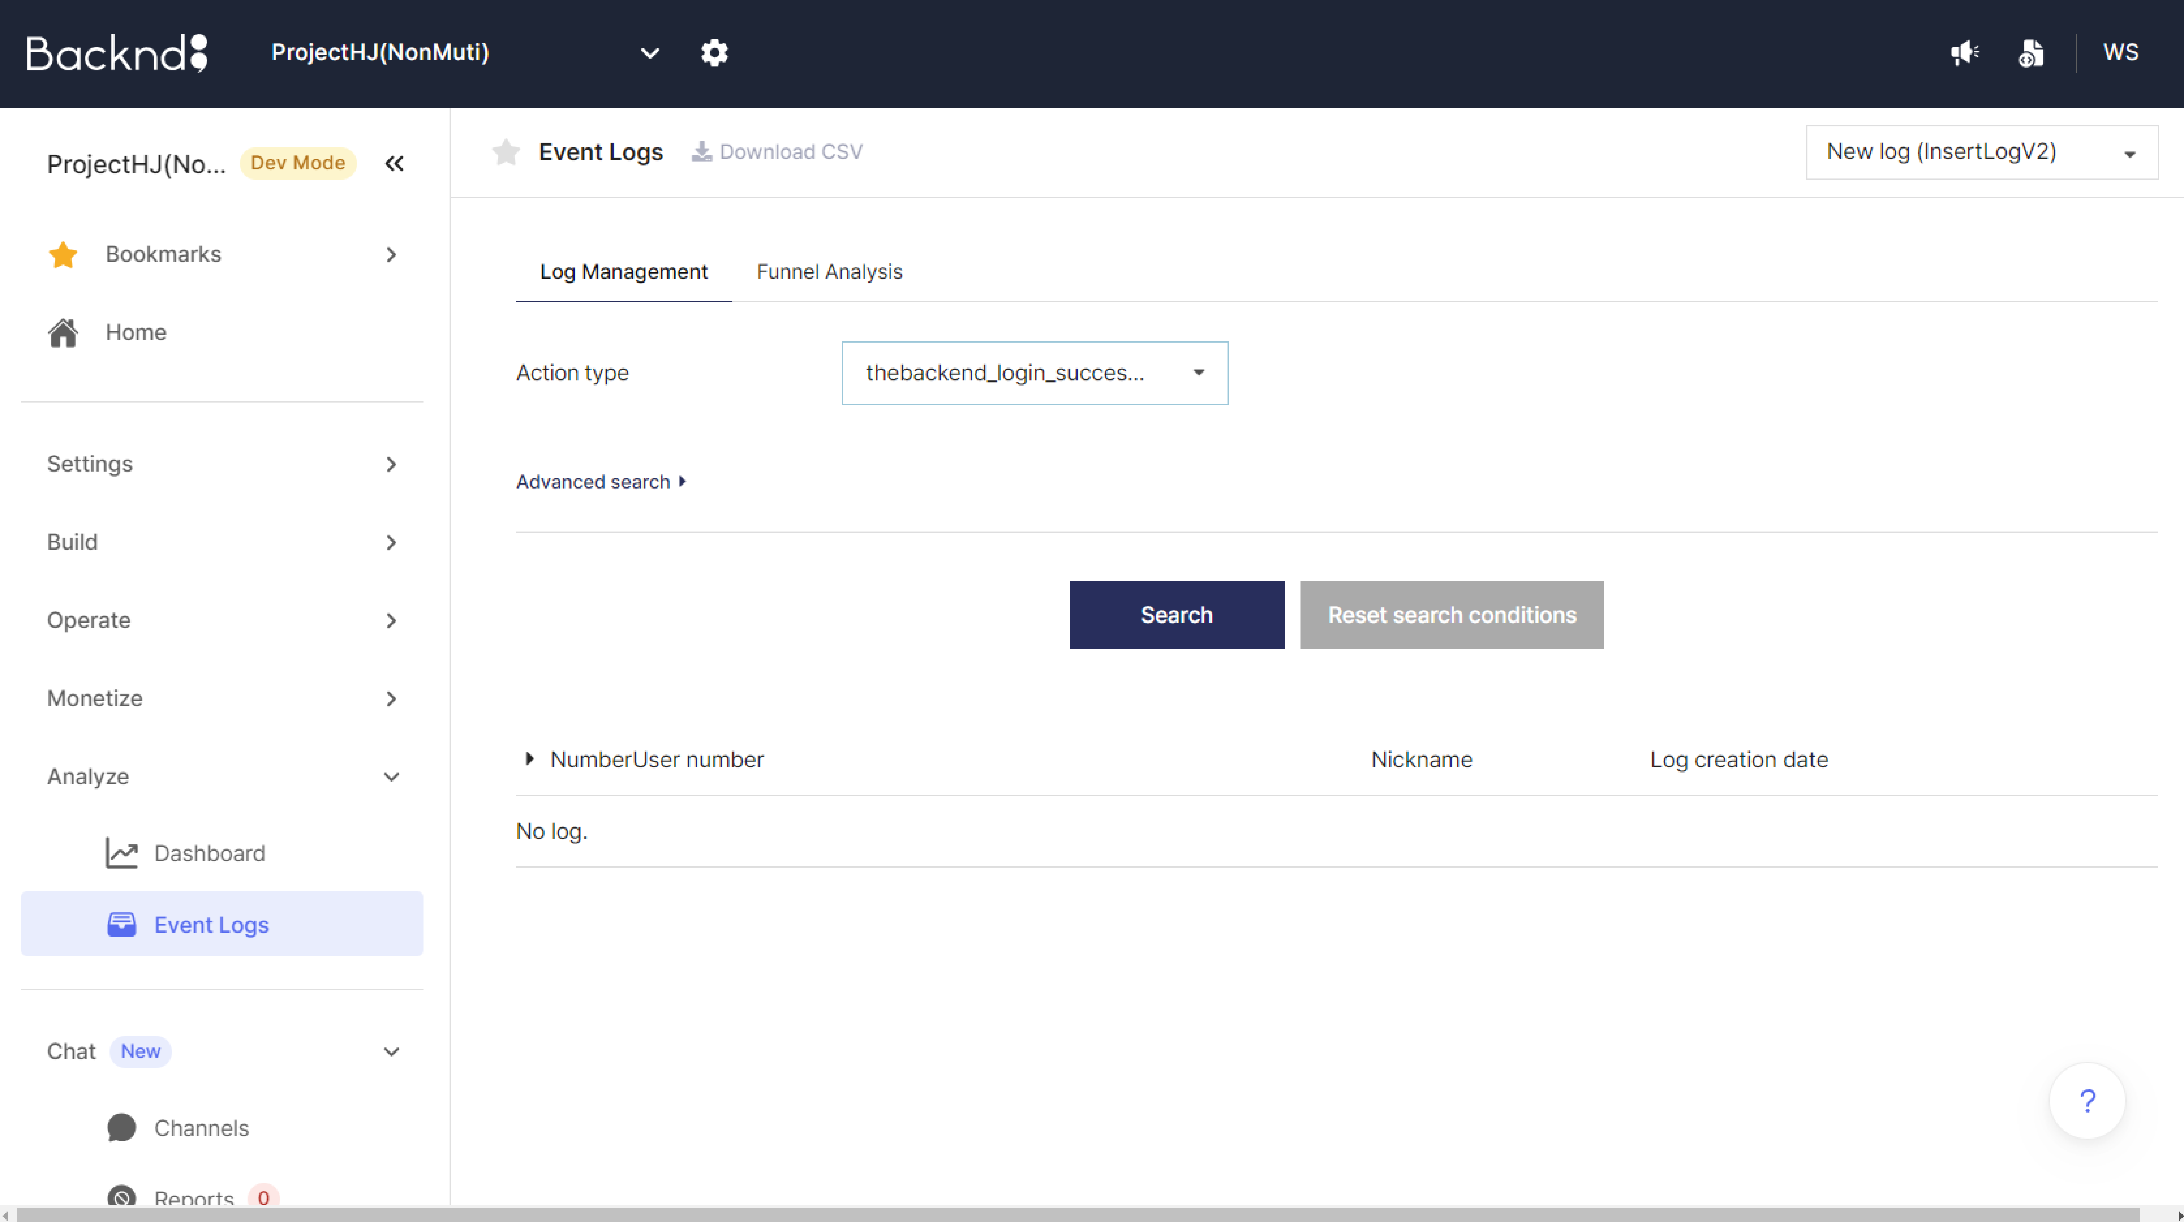Image resolution: width=2184 pixels, height=1222 pixels.
Task: Open the Dashboard page
Action: coord(209,853)
